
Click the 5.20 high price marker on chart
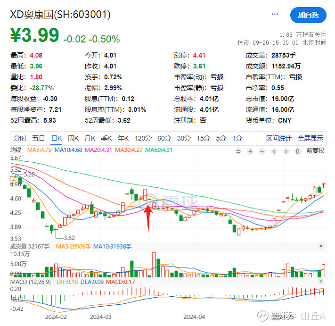click(x=29, y=175)
